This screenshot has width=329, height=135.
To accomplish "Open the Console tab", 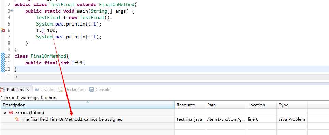I will [x=100, y=90].
